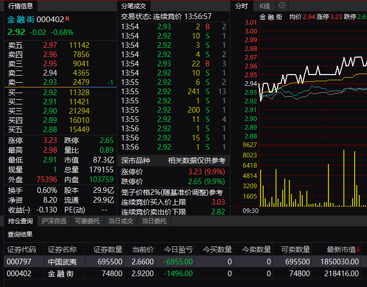Screen dimensions: 367x287
Task: Click the red sort arrow on 最新市值 column
Action: (358, 249)
